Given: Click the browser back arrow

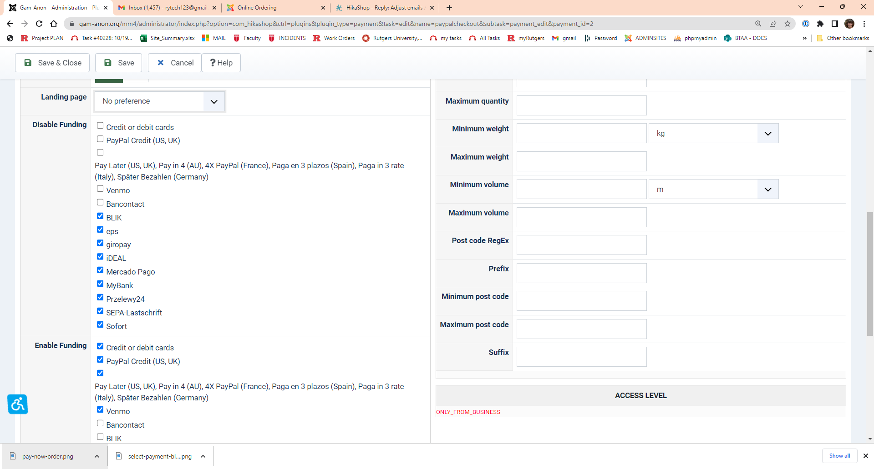Looking at the screenshot, I should coord(10,24).
